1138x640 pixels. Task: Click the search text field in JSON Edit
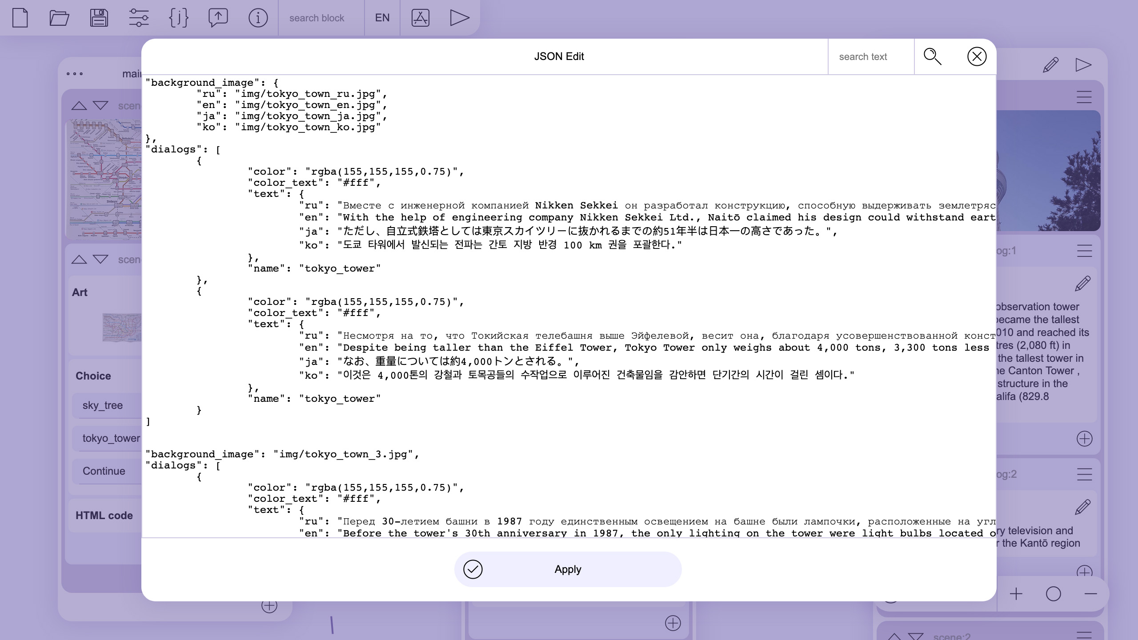pyautogui.click(x=870, y=56)
